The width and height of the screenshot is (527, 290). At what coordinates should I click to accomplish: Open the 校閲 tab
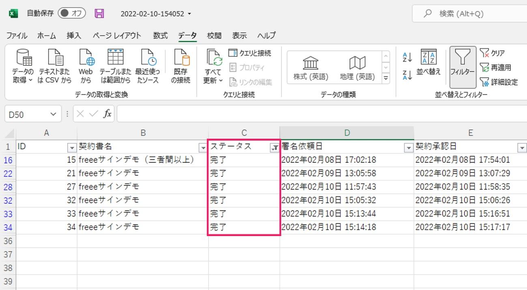(x=214, y=36)
